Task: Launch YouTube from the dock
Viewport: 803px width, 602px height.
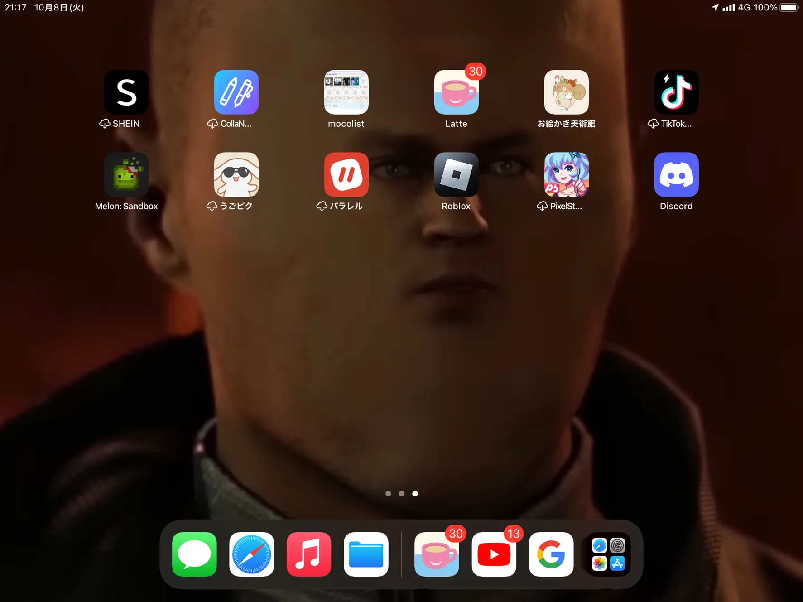Action: pos(494,554)
